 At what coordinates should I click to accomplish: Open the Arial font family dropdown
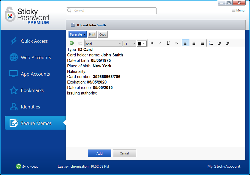pyautogui.click(x=104, y=44)
